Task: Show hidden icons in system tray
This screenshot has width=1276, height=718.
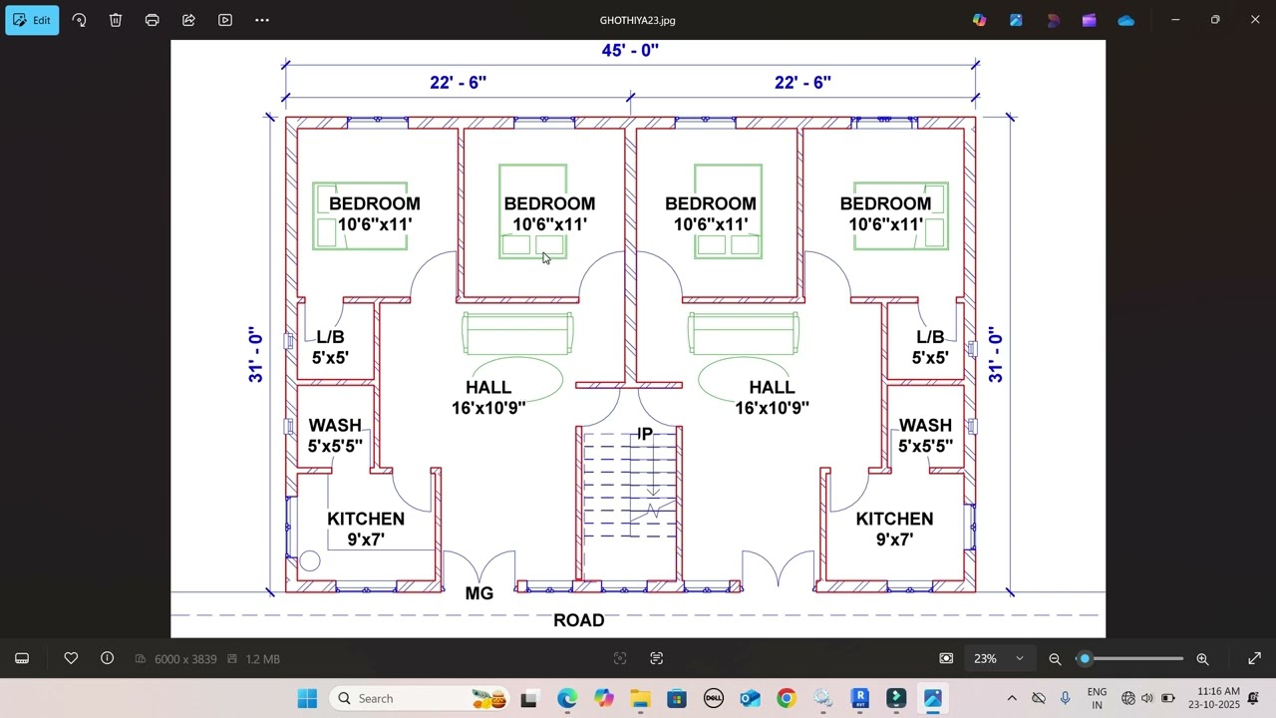Action: [1012, 698]
